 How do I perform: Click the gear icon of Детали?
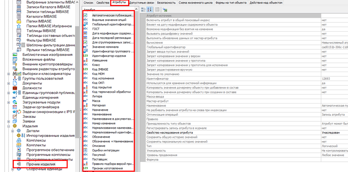pos(19,131)
